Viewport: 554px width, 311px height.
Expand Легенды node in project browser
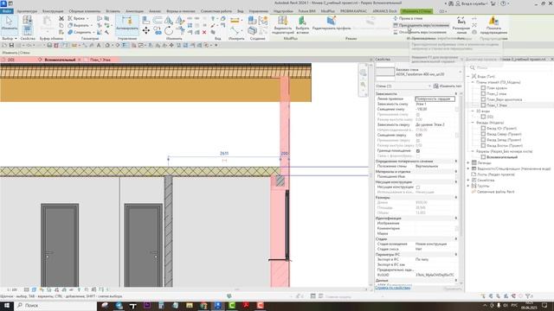468,163
